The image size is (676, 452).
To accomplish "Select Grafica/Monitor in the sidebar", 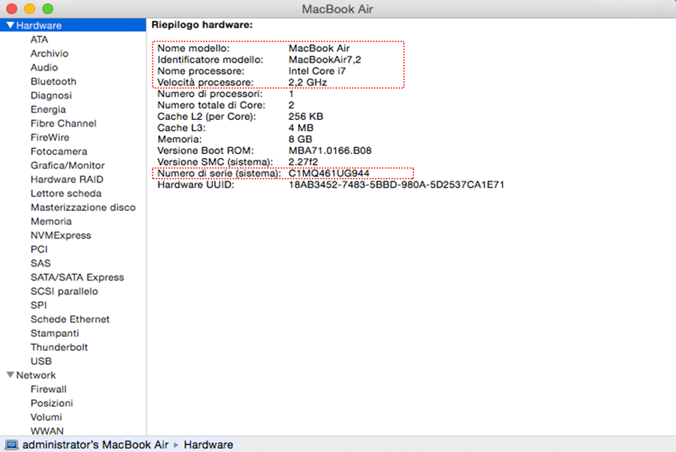I will point(67,165).
